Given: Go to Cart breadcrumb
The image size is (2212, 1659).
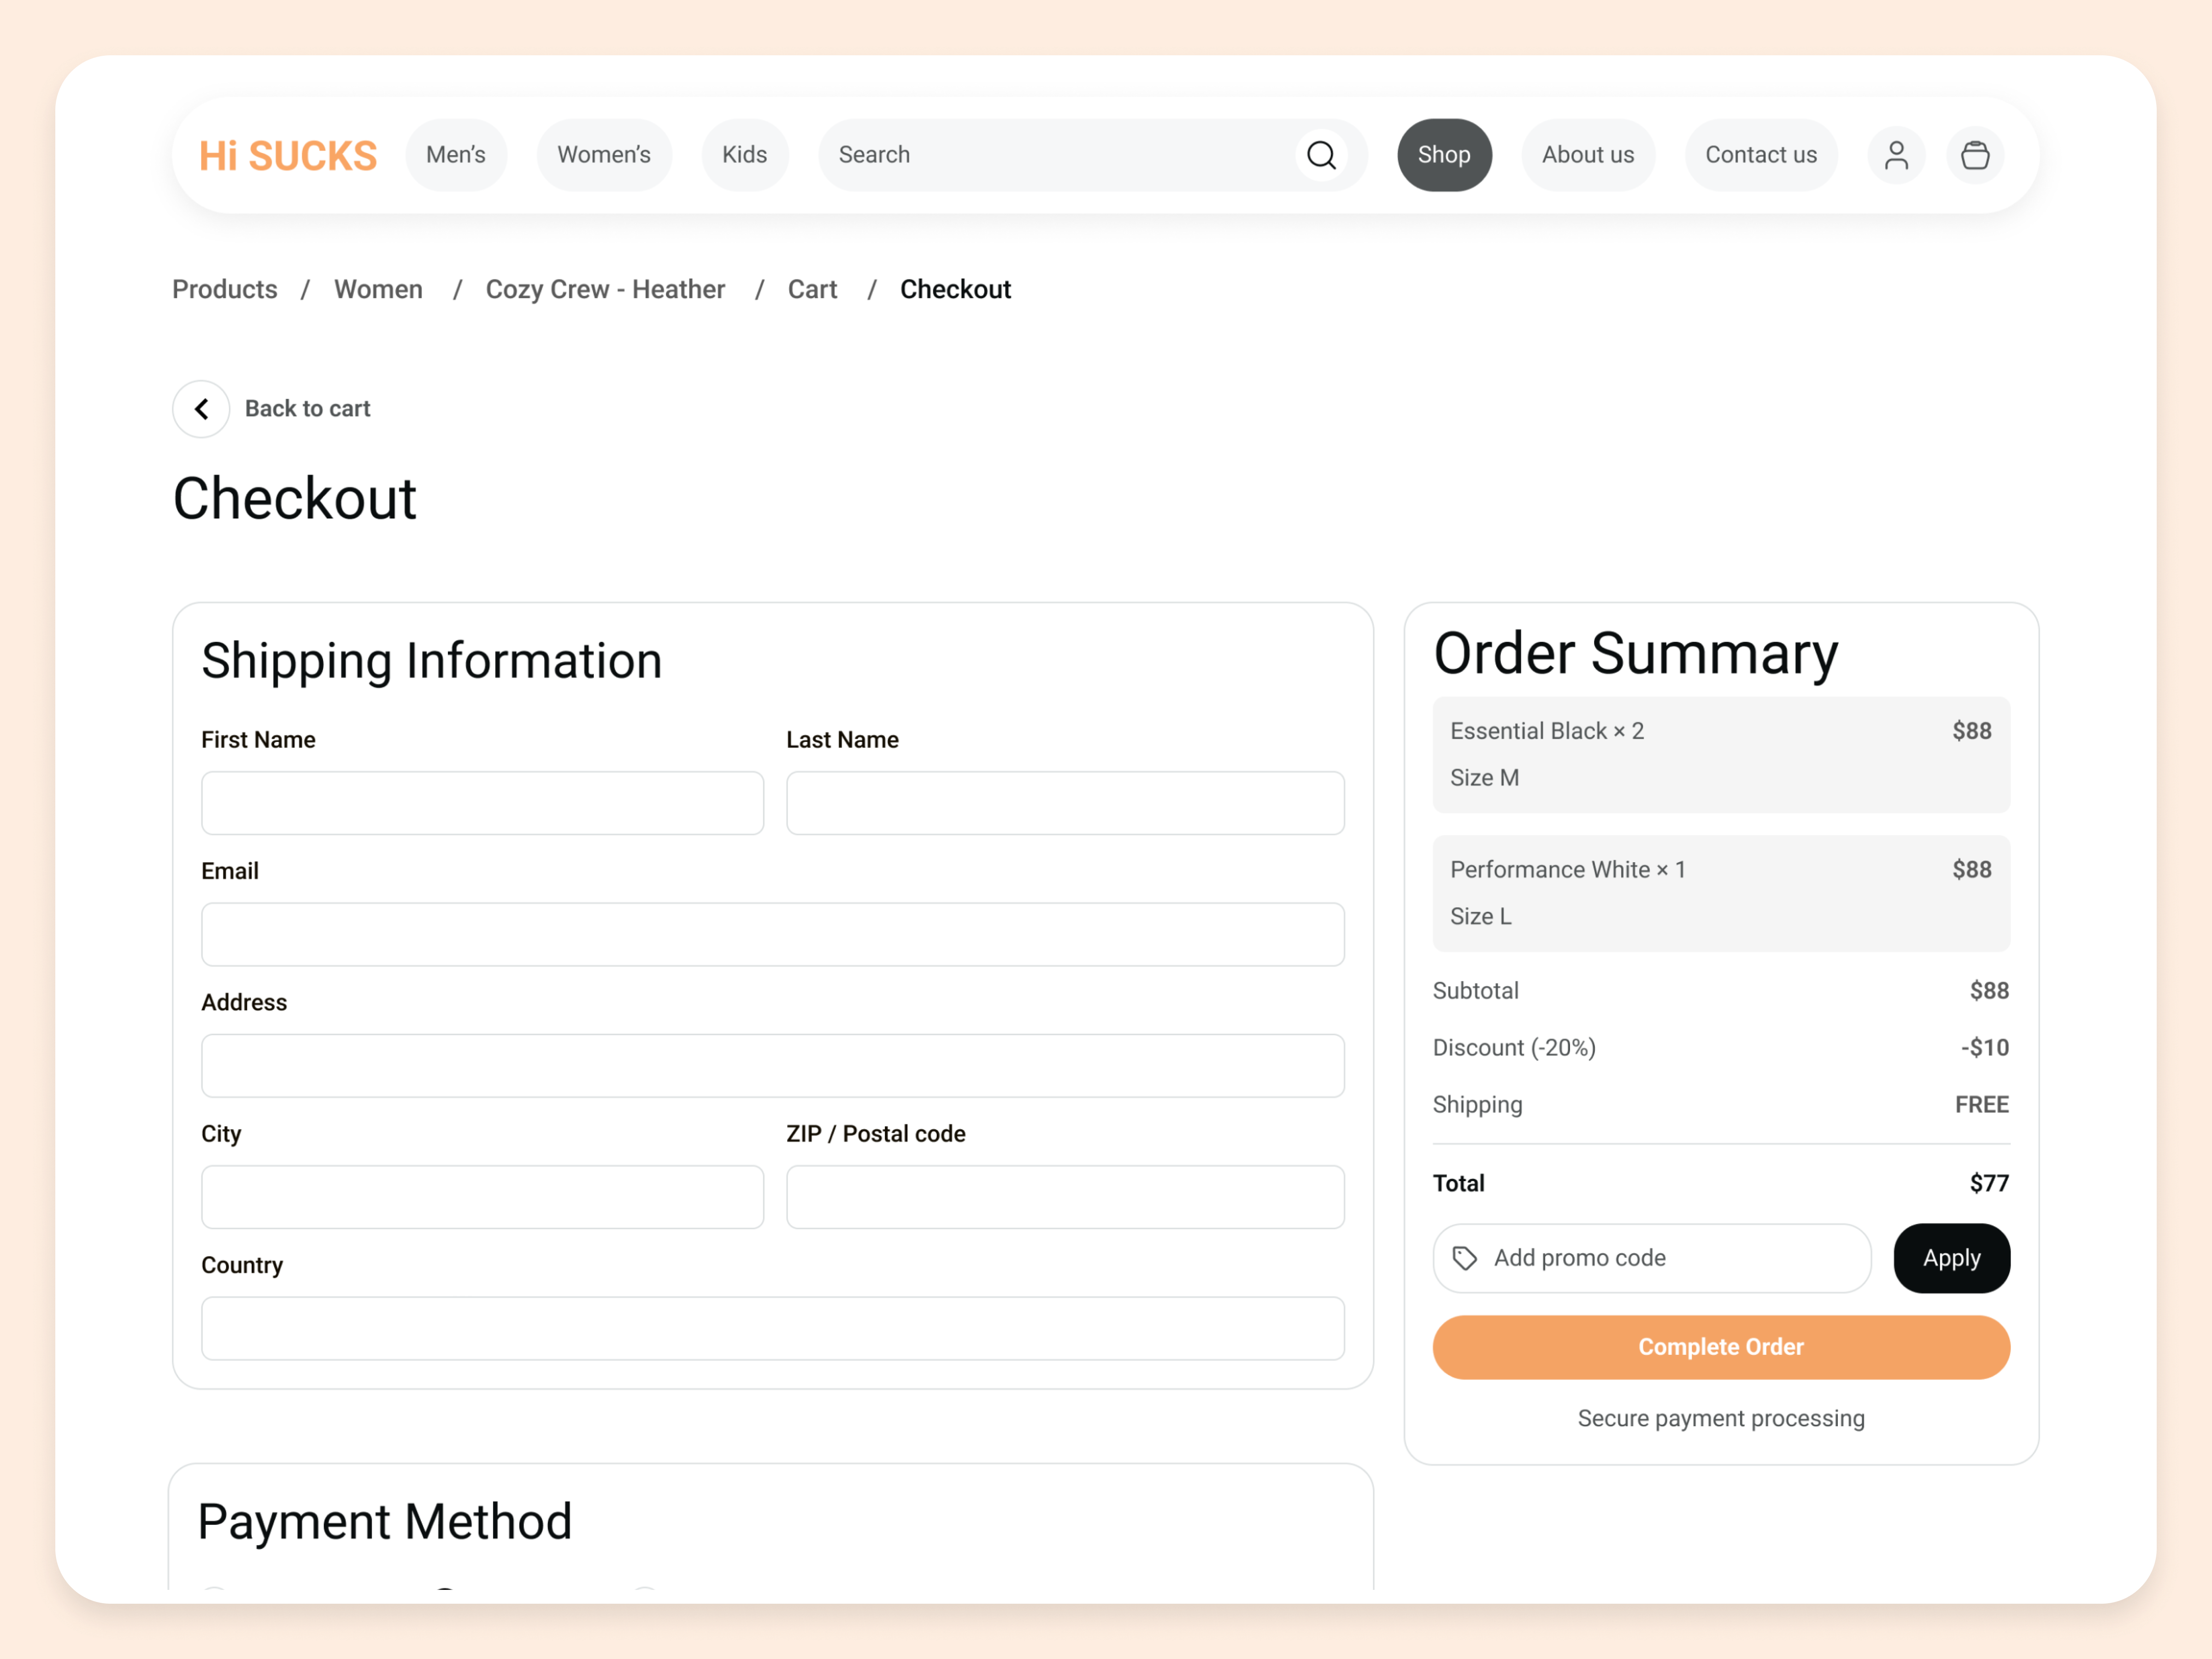Looking at the screenshot, I should (812, 289).
